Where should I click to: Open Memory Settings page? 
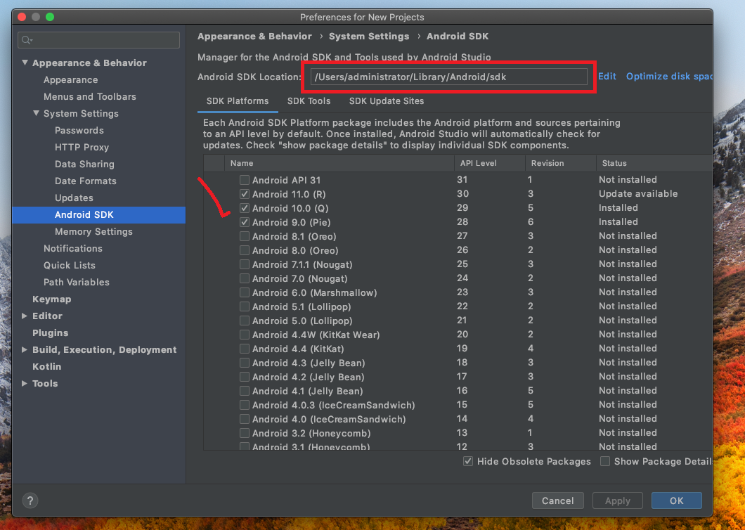click(93, 231)
